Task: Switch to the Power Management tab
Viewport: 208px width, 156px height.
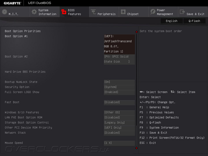Action: tap(163, 12)
